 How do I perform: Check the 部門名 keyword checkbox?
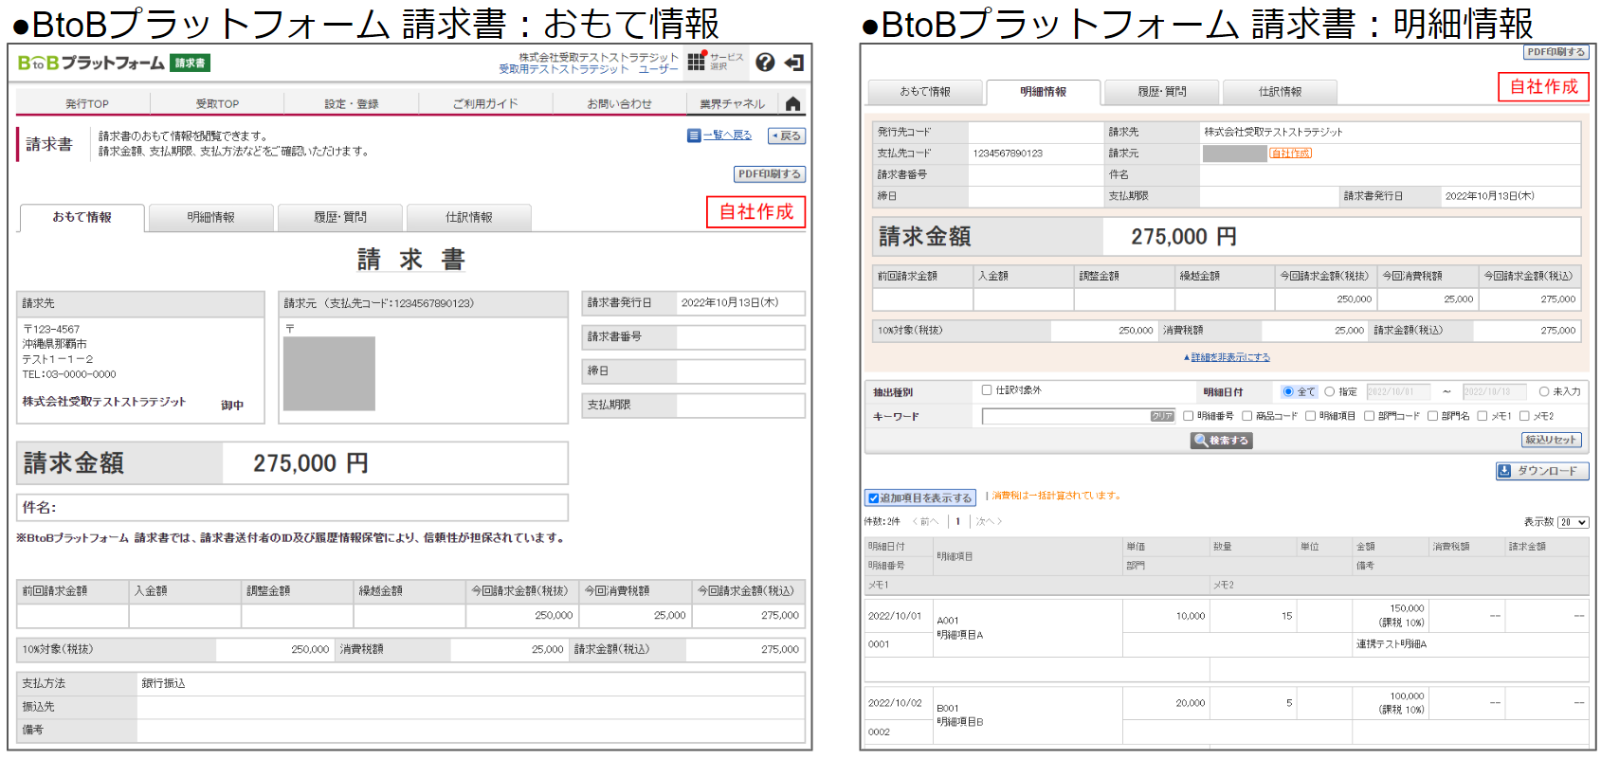pos(1432,416)
